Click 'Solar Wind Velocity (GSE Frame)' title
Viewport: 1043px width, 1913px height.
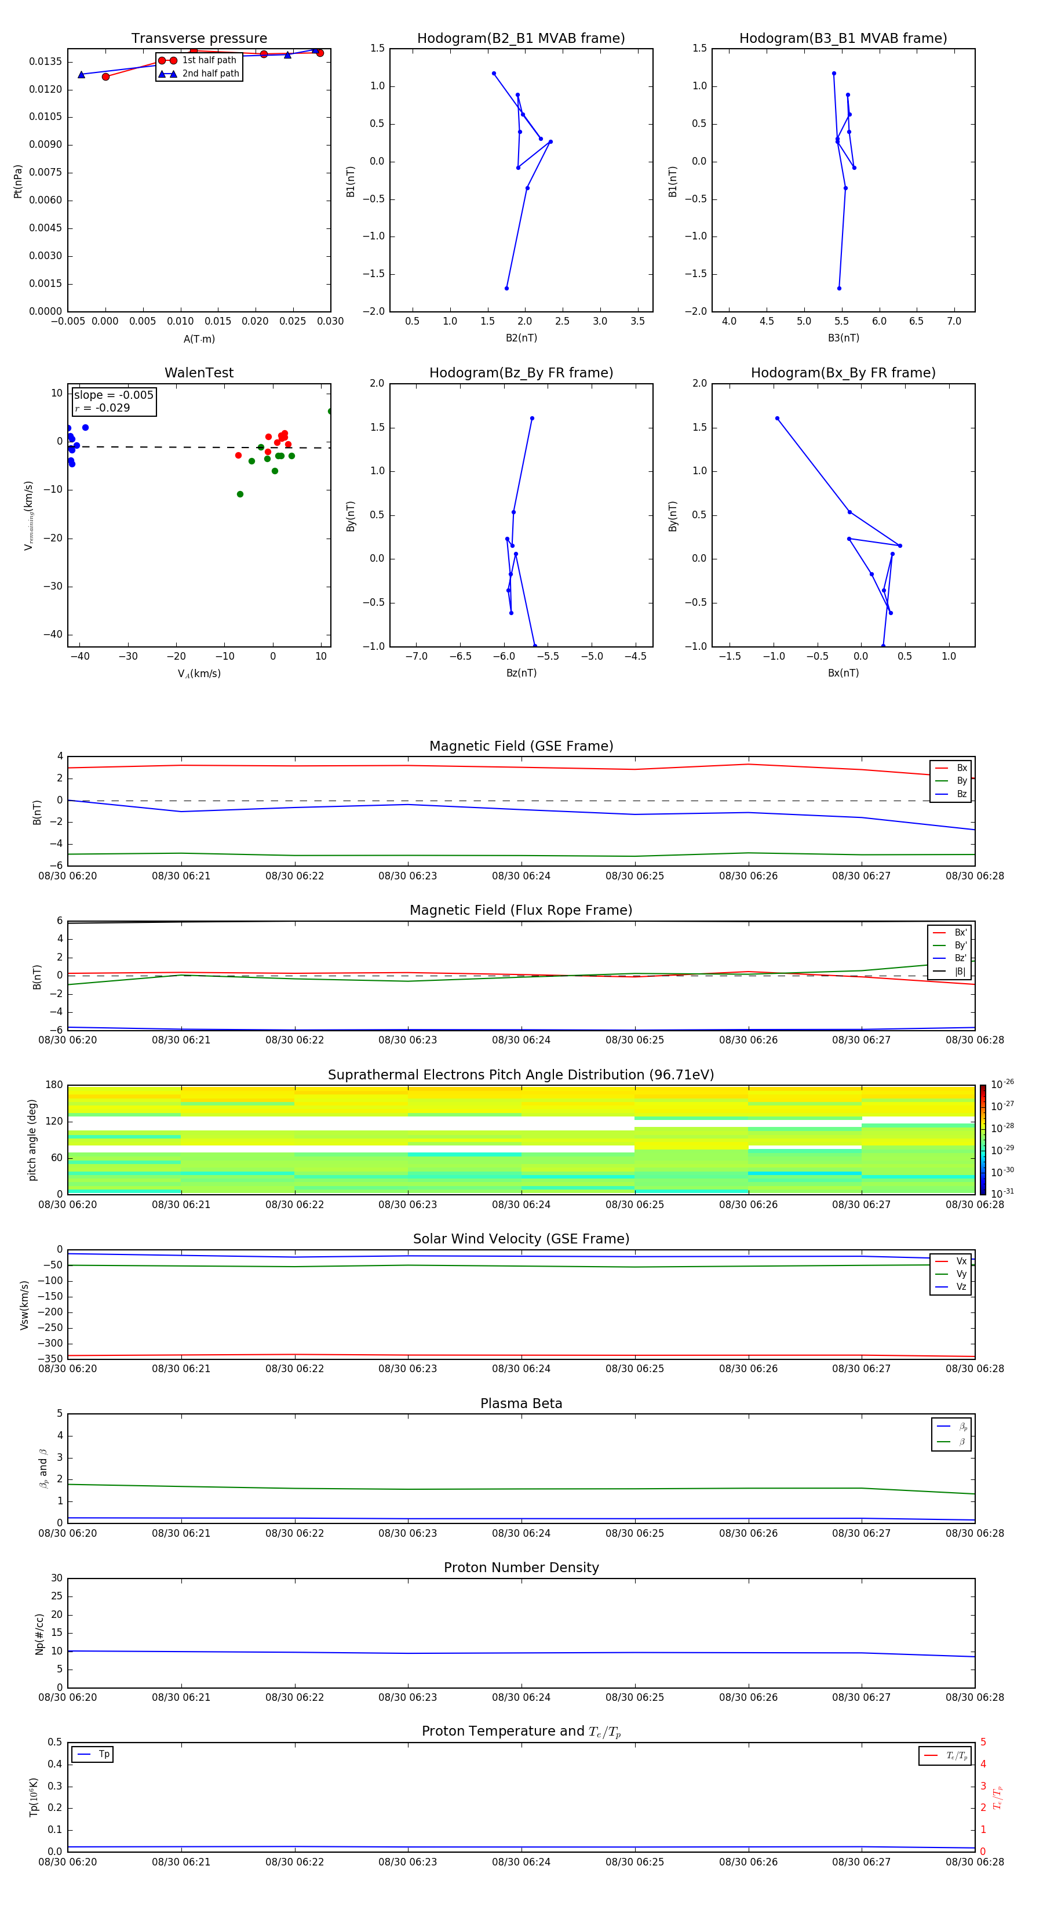[x=521, y=1239]
